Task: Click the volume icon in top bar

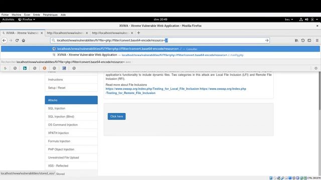Action: point(306,19)
